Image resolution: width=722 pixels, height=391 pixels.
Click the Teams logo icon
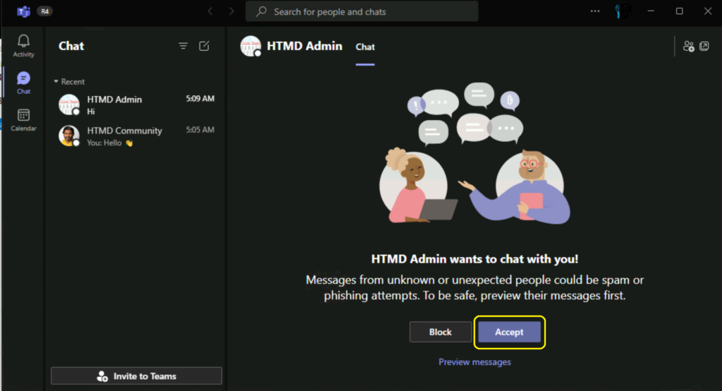[23, 11]
